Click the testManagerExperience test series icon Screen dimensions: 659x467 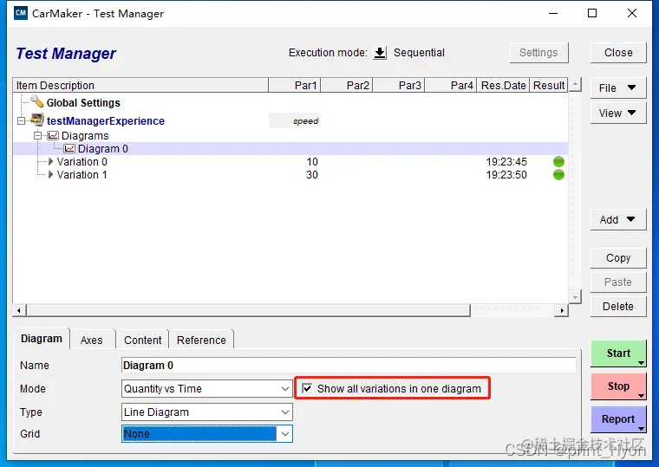[x=37, y=120]
